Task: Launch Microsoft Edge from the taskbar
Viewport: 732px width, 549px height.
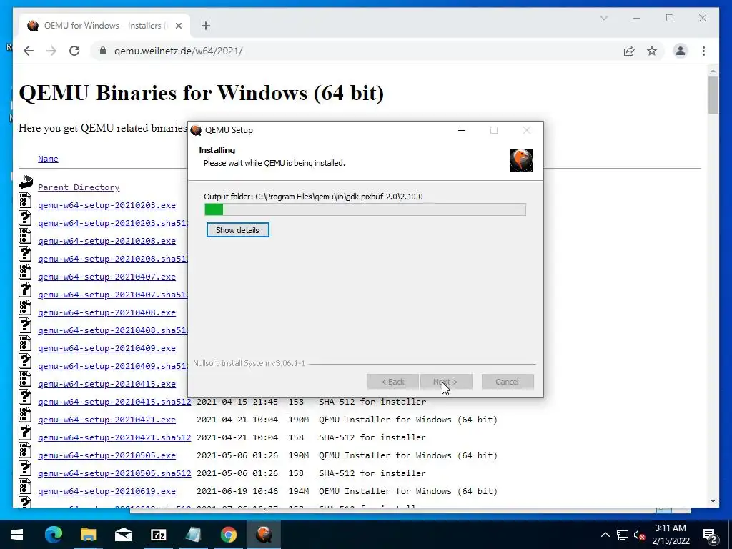Action: (x=53, y=535)
